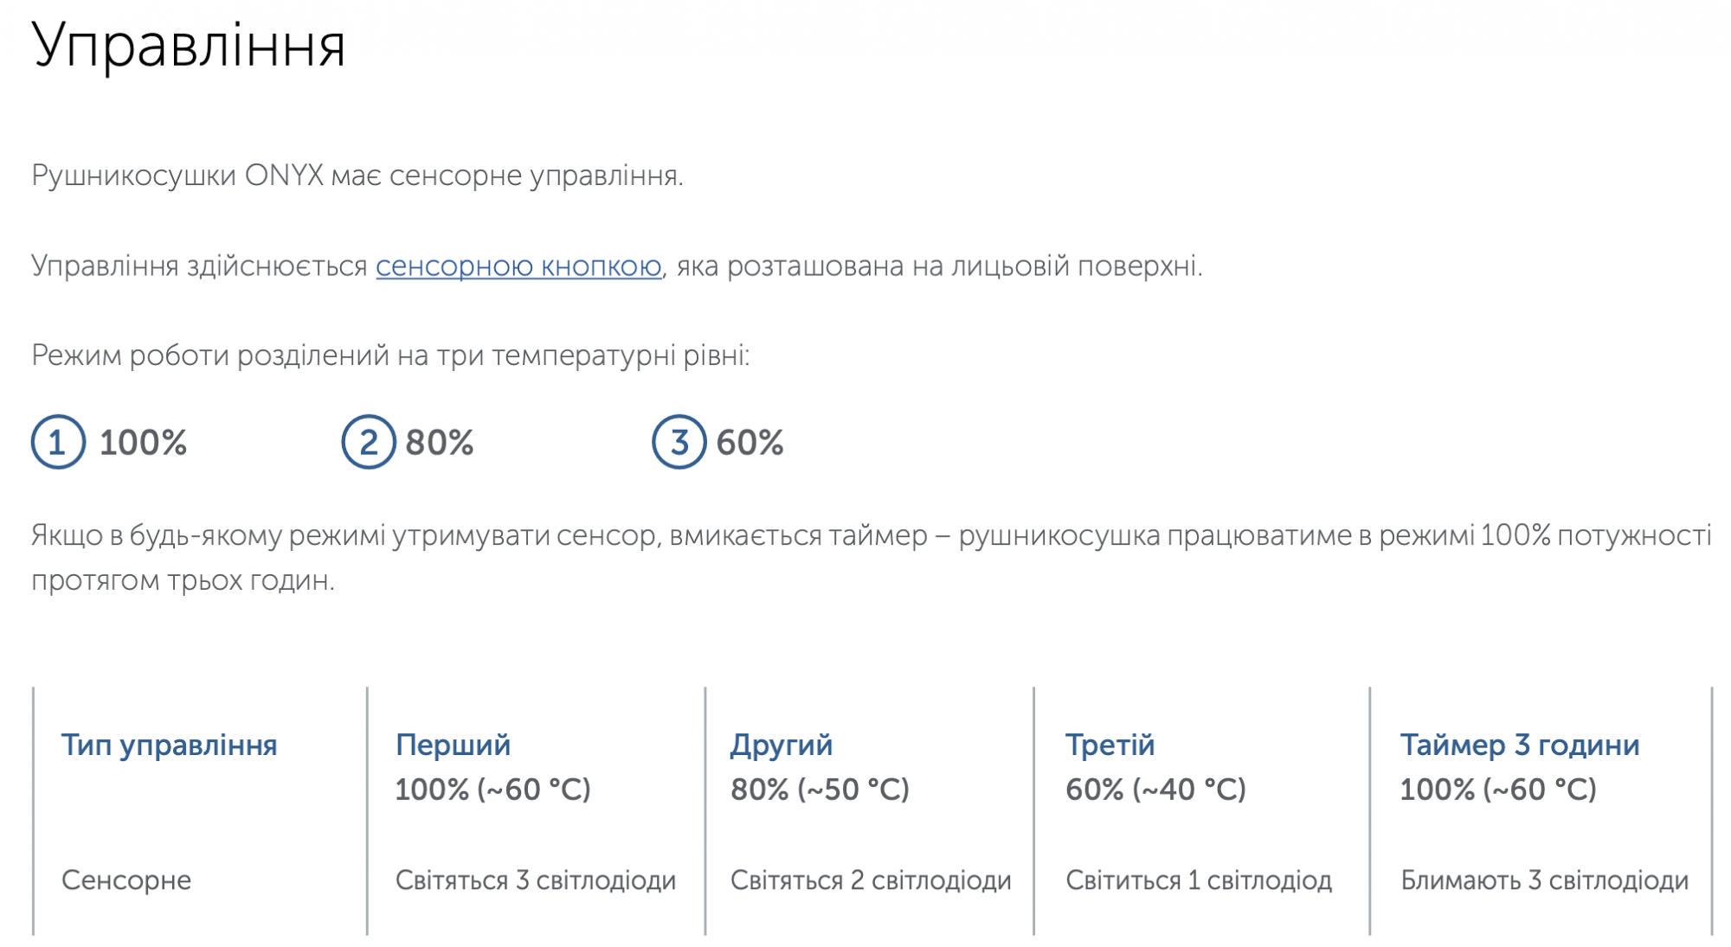Click the 'Перший' column header
Image resolution: width=1731 pixels, height=947 pixels.
pyautogui.click(x=453, y=745)
